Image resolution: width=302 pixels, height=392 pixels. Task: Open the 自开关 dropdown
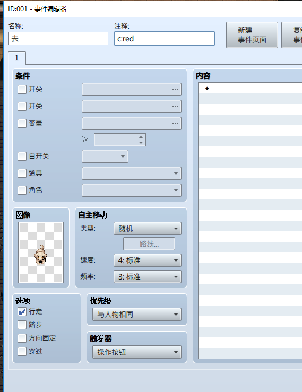105,156
